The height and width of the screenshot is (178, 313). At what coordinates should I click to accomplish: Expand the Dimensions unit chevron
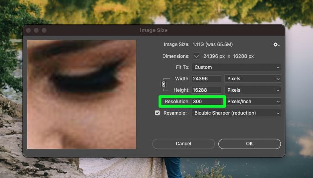[x=196, y=56]
